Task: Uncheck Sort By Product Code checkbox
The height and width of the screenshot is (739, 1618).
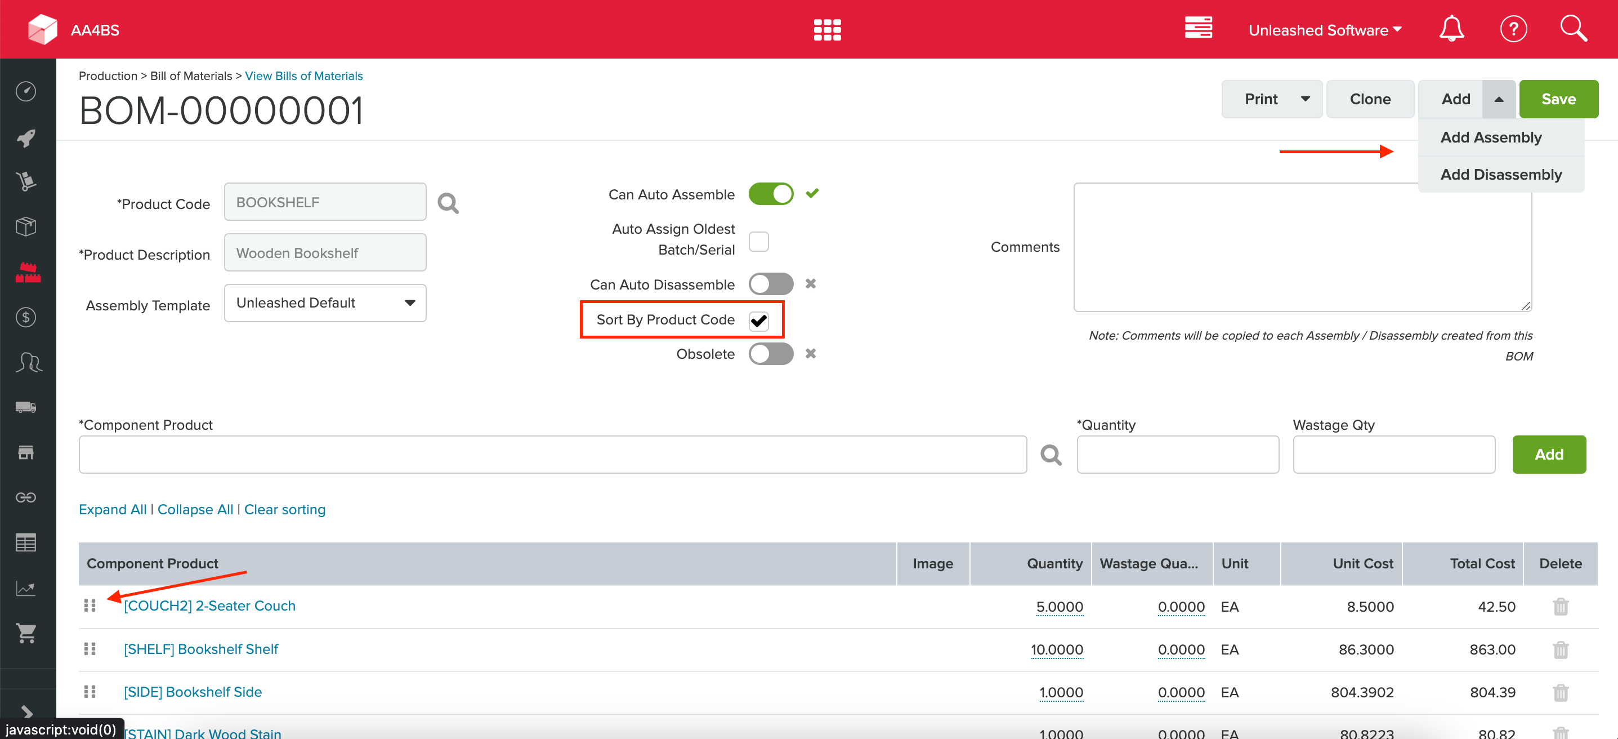Action: click(759, 320)
